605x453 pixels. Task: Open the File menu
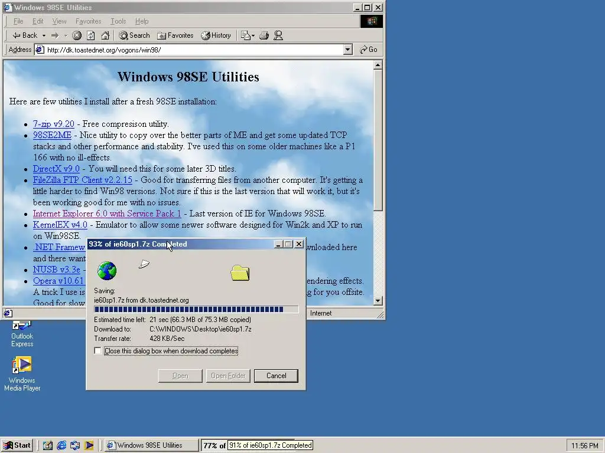[18, 21]
